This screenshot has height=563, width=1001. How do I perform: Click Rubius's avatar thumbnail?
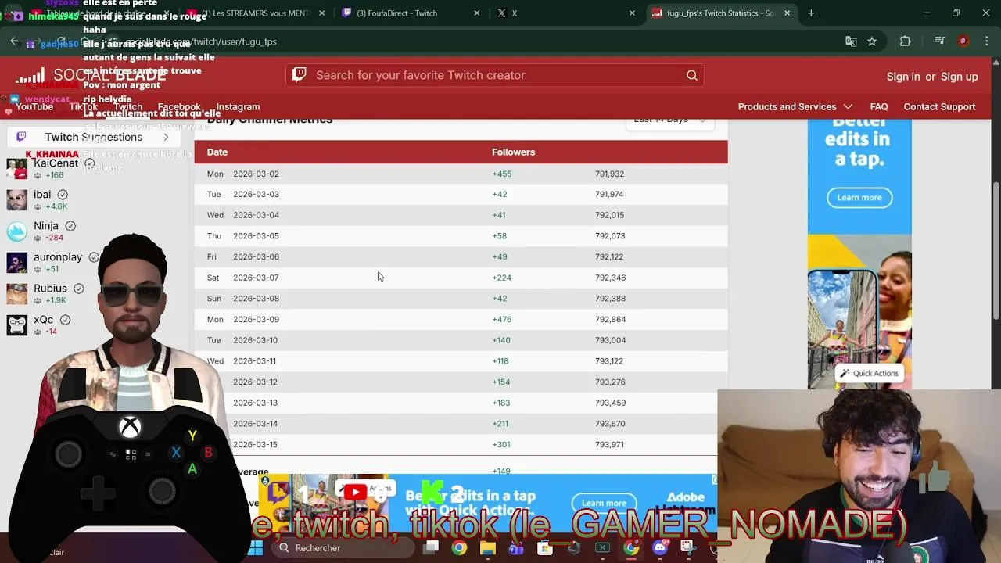(16, 293)
